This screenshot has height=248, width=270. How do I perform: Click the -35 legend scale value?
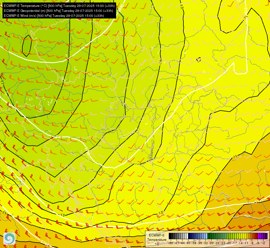[x=200, y=243]
